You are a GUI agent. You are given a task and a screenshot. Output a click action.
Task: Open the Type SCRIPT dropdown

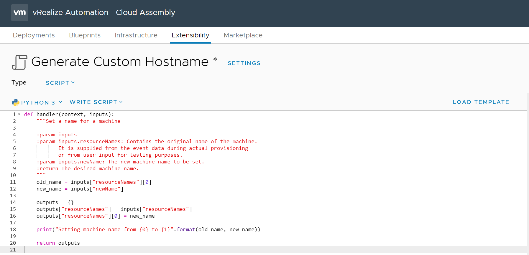[60, 83]
